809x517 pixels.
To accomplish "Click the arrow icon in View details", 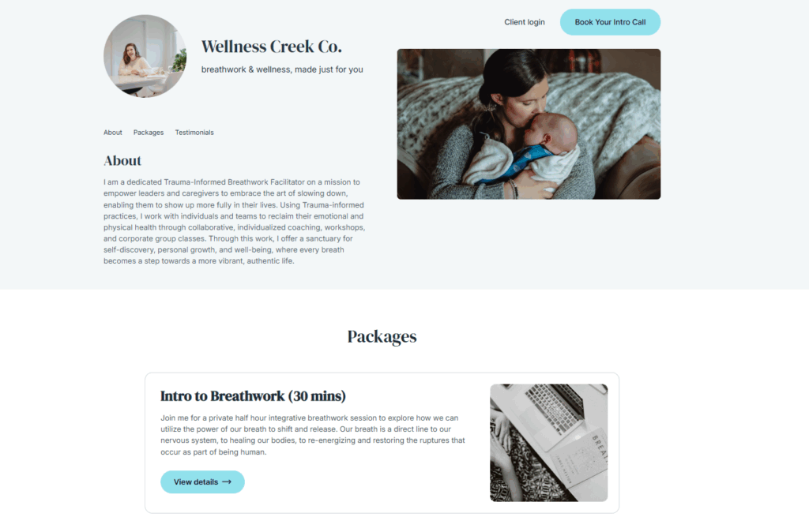I will [227, 482].
